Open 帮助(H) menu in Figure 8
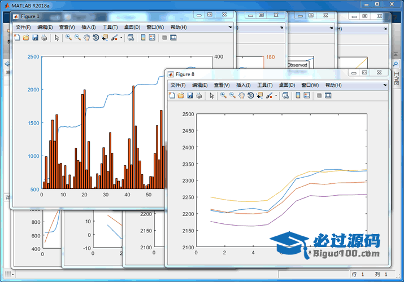Image resolution: width=404 pixels, height=282 pixels. 333,85
